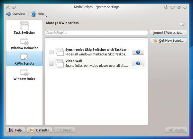The image size is (193, 139).
Task: Click 'Spans fullscreen video player over all att…' text
Action: 96,66
